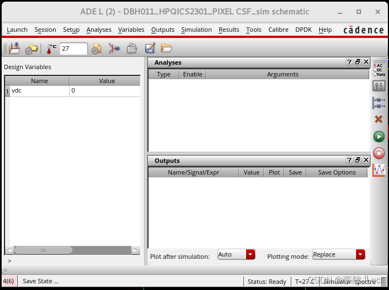Click the edit outputs pencil icon
The image size is (389, 290).
coord(150,48)
